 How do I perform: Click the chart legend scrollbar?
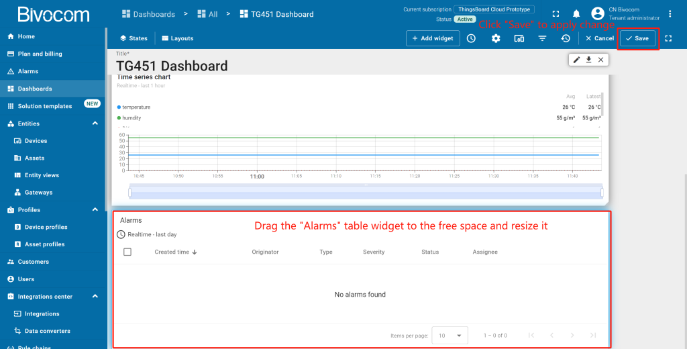click(x=603, y=104)
